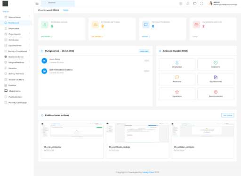Open the apps grid icon in the header
The height and width of the screenshot is (176, 241).
181,3
